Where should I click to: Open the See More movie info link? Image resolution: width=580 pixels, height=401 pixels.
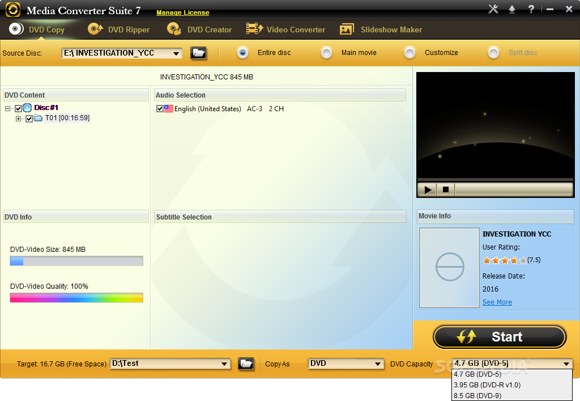click(497, 302)
